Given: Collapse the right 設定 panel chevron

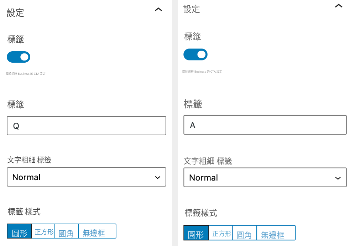Looking at the screenshot, I should [x=339, y=6].
